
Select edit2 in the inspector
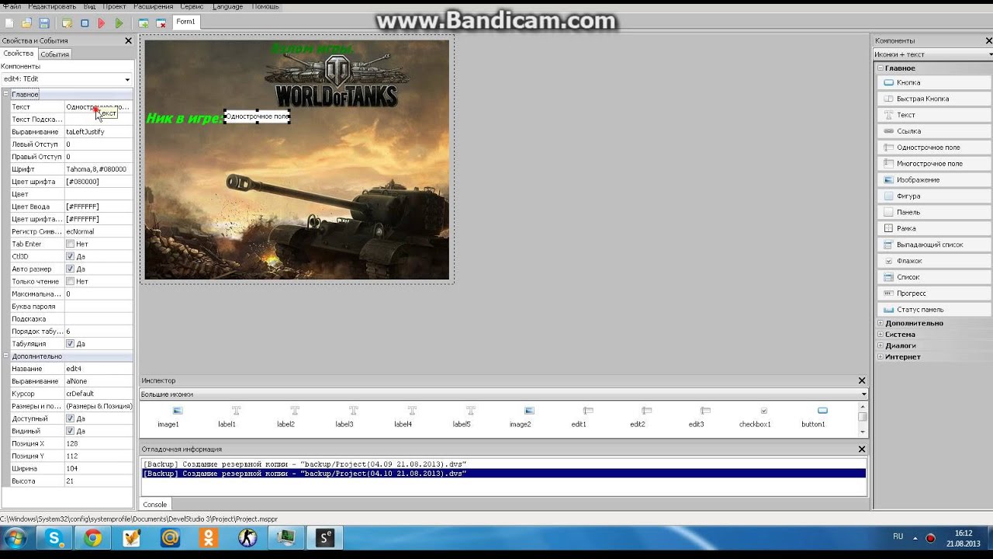(638, 417)
